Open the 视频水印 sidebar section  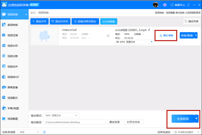[x=14, y=46]
